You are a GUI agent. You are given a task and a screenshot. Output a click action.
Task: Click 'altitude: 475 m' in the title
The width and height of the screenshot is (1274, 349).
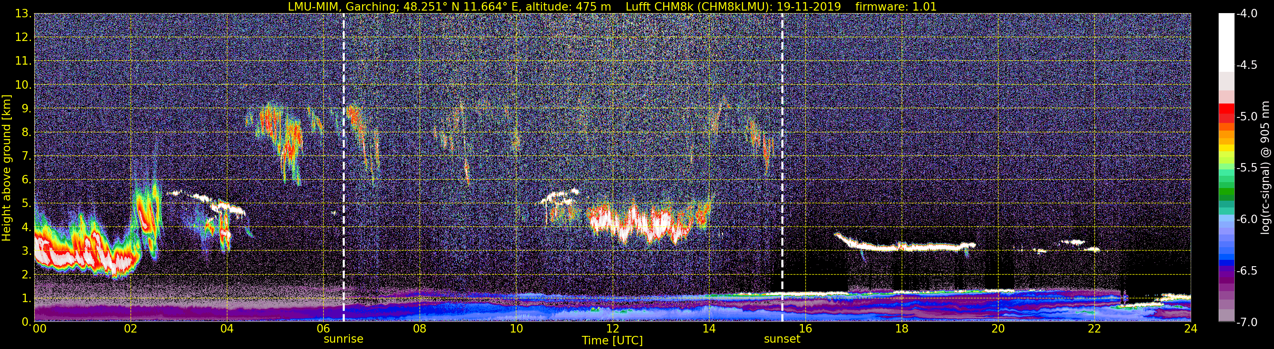568,6
